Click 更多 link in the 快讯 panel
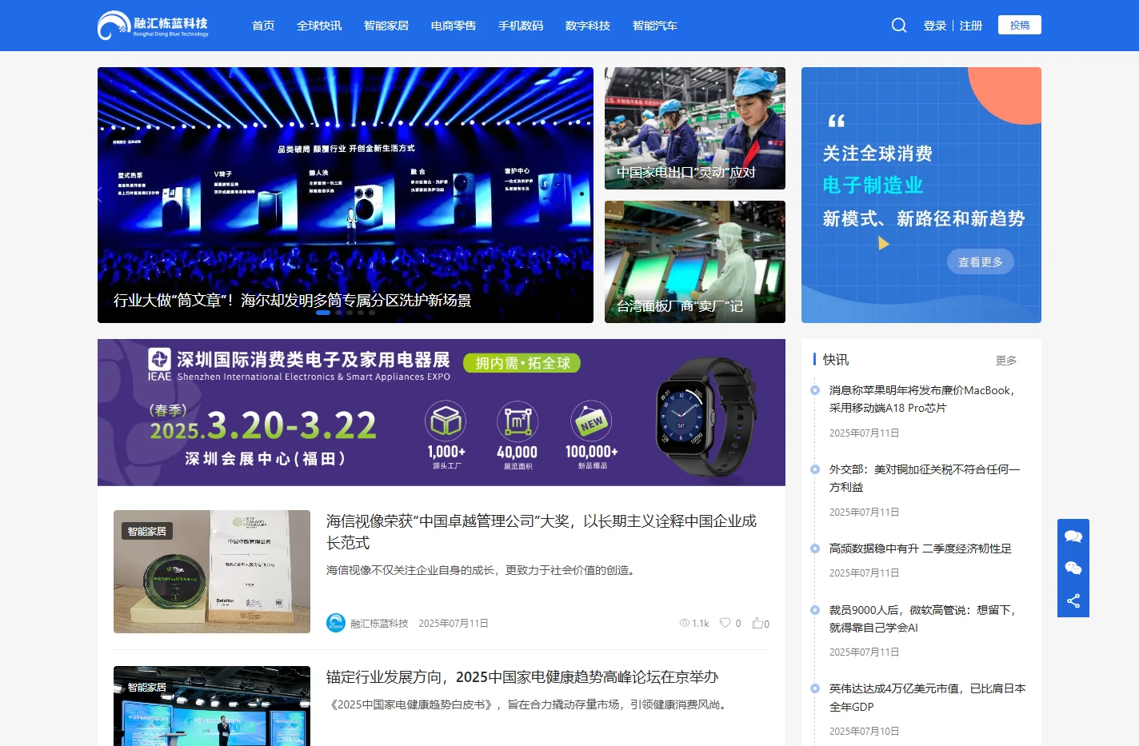Viewport: 1139px width, 746px height. [x=1006, y=361]
